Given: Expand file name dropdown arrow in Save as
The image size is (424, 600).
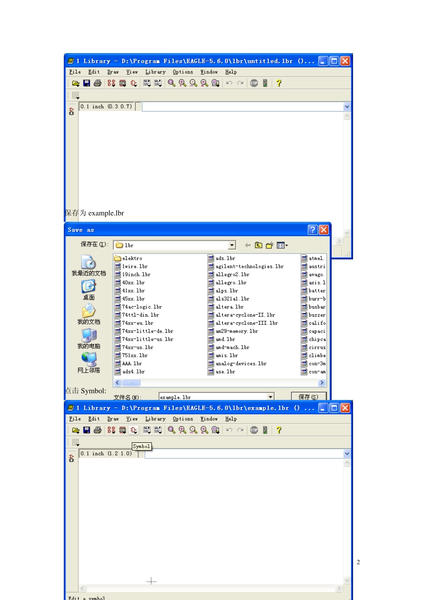Looking at the screenshot, I should pos(270,397).
